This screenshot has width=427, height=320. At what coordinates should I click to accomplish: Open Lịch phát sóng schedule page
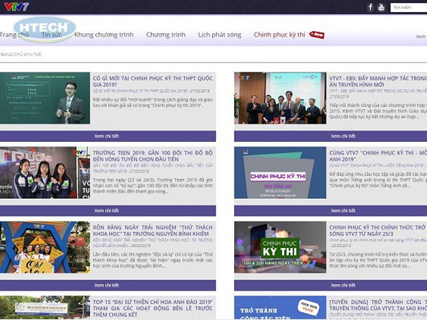click(x=219, y=35)
